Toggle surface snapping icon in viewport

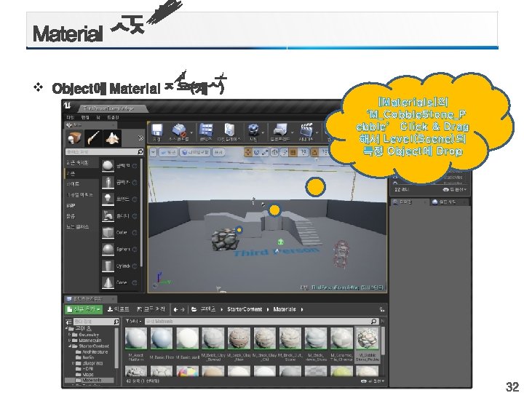pyautogui.click(x=285, y=152)
